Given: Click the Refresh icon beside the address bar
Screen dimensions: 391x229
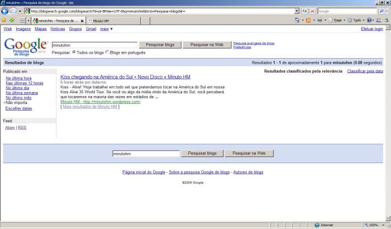Looking at the screenshot, I should [x=304, y=11].
